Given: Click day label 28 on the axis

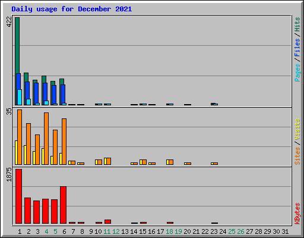Looking at the screenshot, I should 258,231.
